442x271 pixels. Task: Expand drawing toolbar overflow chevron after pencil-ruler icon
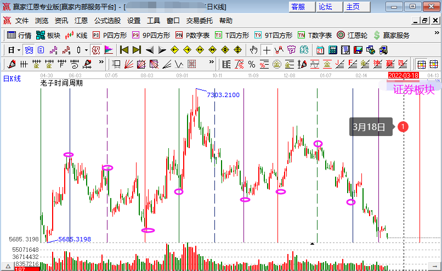coord(101,61)
